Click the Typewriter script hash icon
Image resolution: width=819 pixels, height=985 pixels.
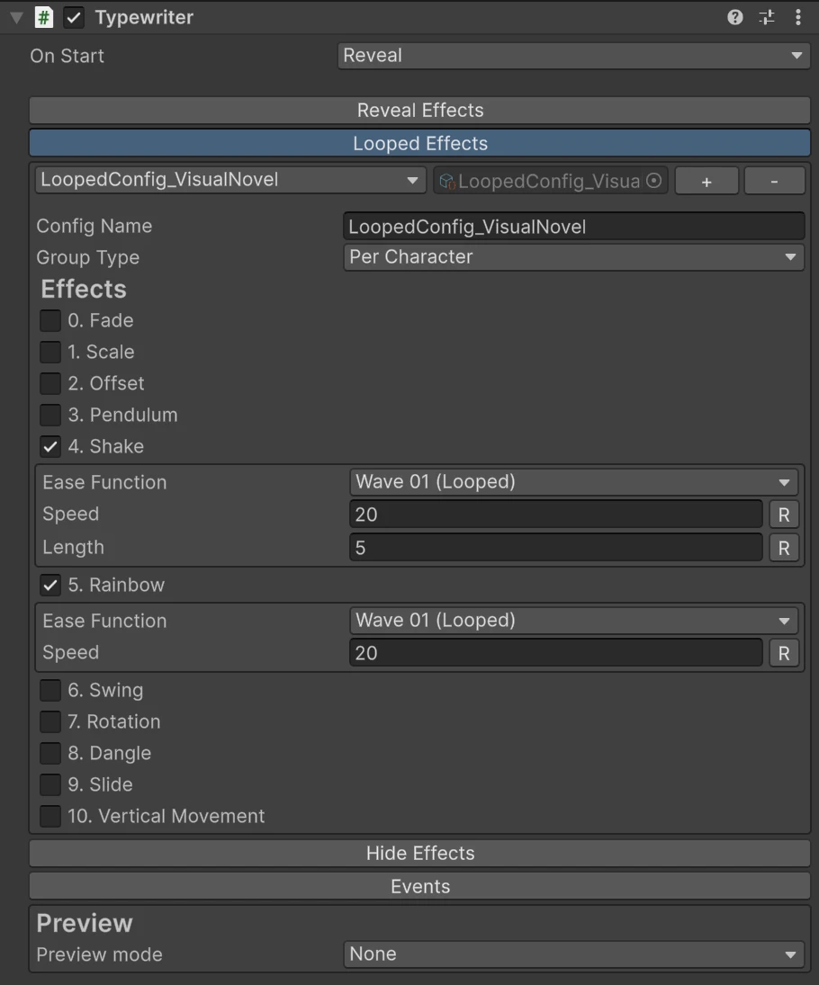(x=44, y=17)
